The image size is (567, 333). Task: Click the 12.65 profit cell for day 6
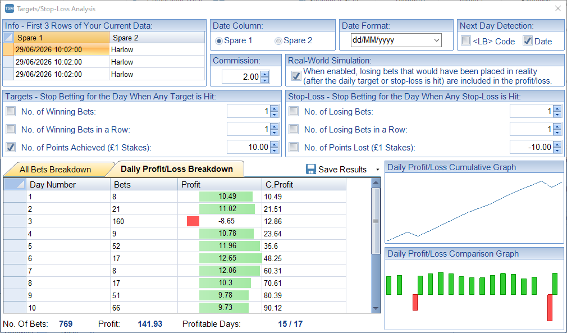pyautogui.click(x=220, y=258)
